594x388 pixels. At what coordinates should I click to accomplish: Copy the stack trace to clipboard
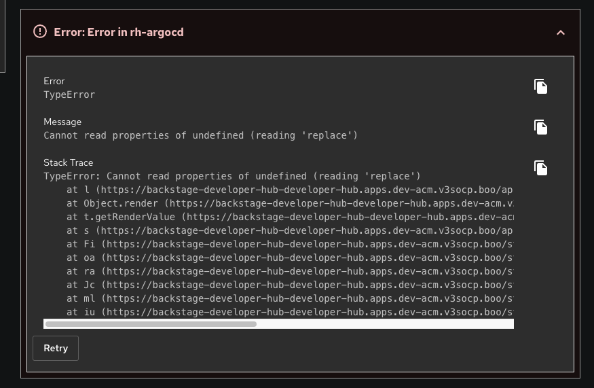tap(540, 168)
